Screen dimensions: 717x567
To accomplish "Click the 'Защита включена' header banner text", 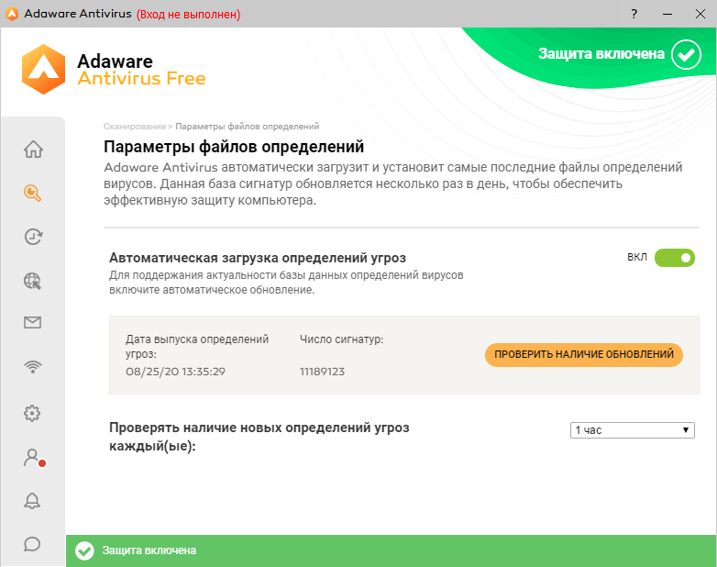I will pyautogui.click(x=601, y=54).
